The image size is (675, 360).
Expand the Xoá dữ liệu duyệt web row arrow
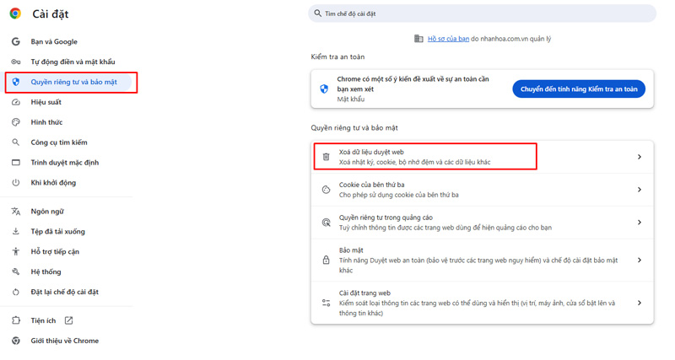point(639,157)
